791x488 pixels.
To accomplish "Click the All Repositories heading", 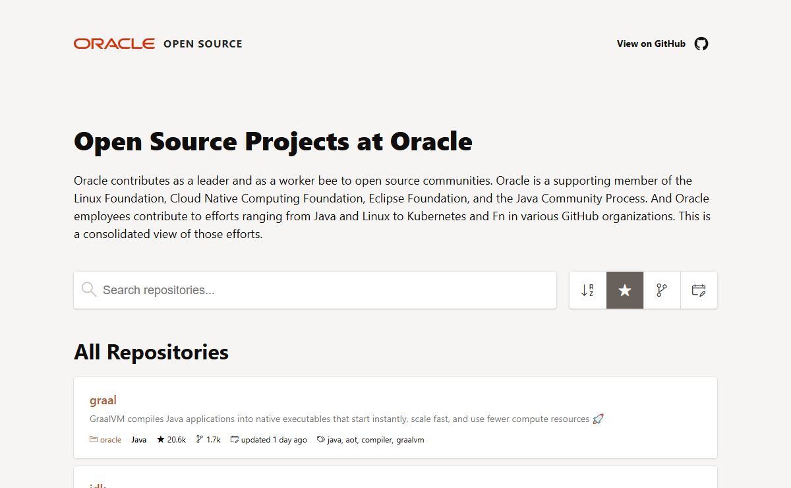I will (x=151, y=352).
